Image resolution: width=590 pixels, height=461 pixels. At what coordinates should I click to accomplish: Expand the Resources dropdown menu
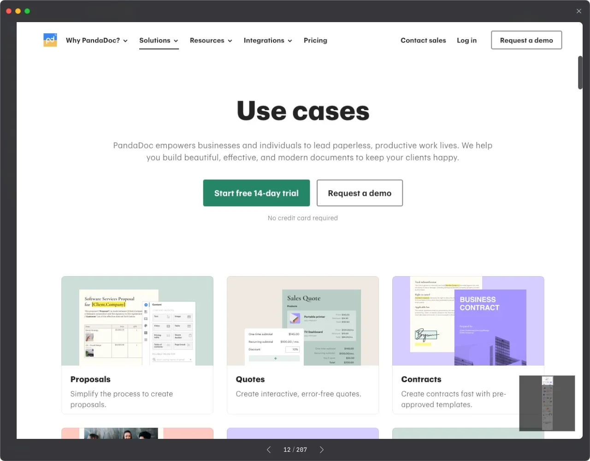(211, 41)
